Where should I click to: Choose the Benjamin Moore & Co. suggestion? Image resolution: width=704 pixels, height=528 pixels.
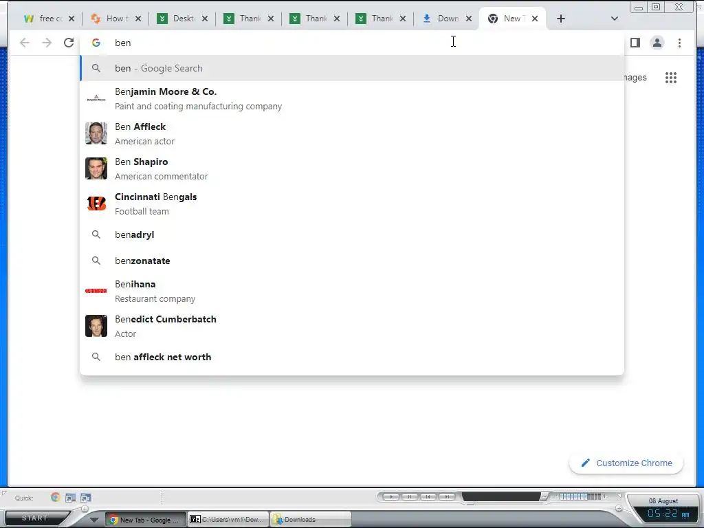coord(352,99)
